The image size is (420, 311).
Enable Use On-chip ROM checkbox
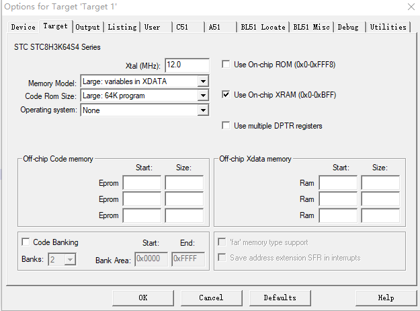(x=226, y=65)
